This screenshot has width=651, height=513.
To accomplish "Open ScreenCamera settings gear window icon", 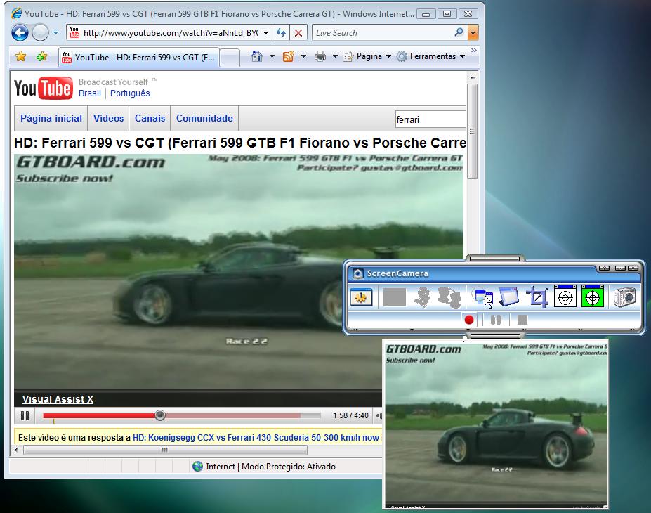I will coord(362,297).
